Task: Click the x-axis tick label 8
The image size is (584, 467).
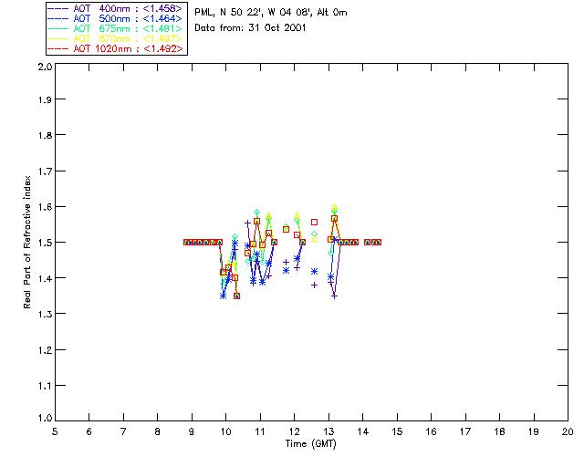Action: pyautogui.click(x=158, y=431)
